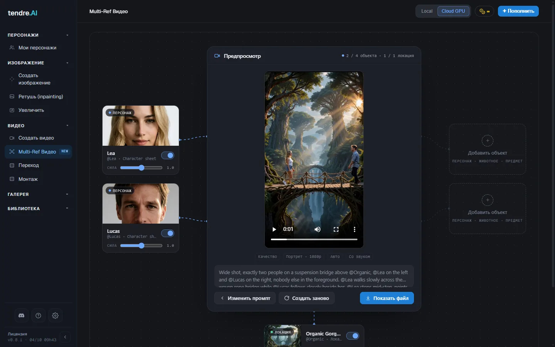Toggle the Lea character switch off
Viewport: 555px width, 347px height.
(x=168, y=155)
